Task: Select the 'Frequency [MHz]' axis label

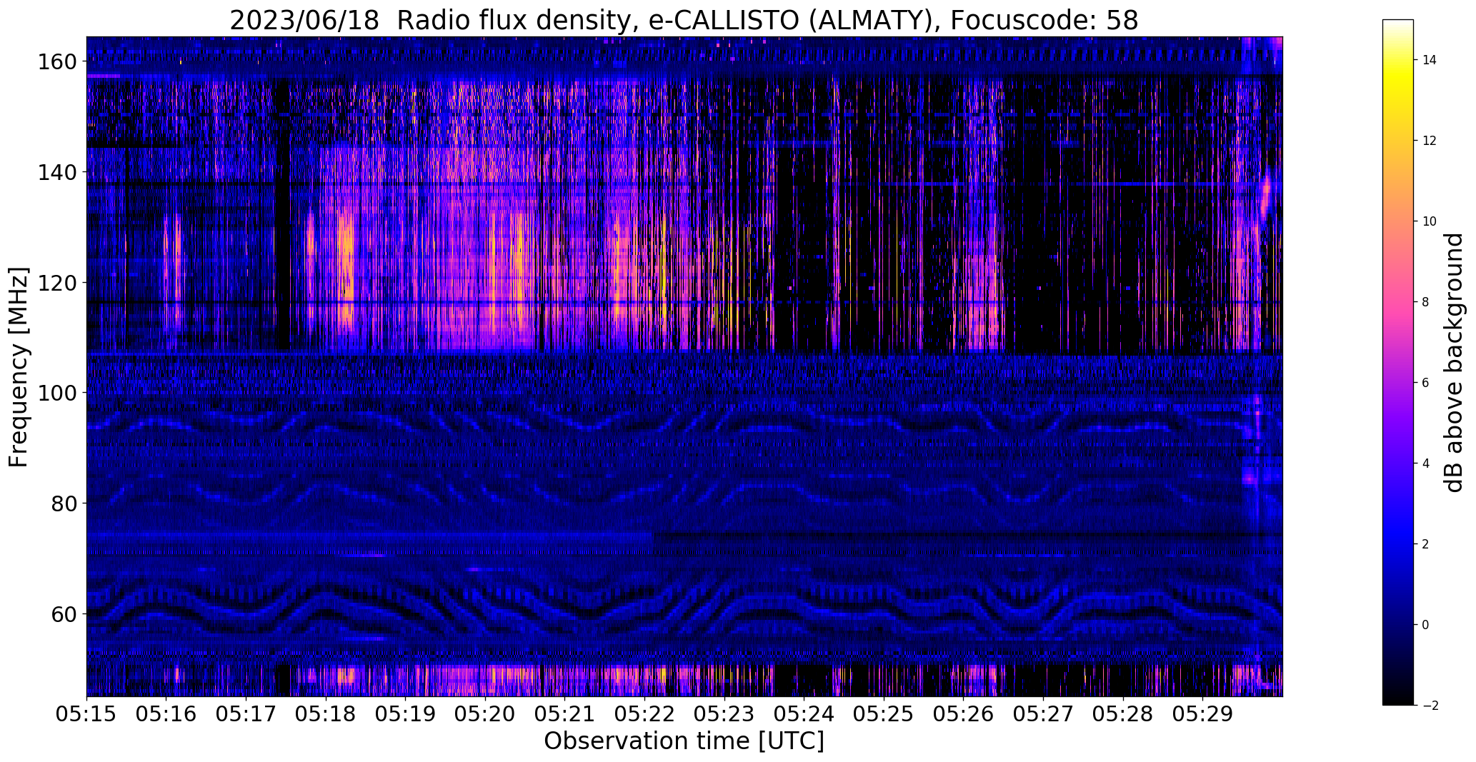Action: point(19,367)
